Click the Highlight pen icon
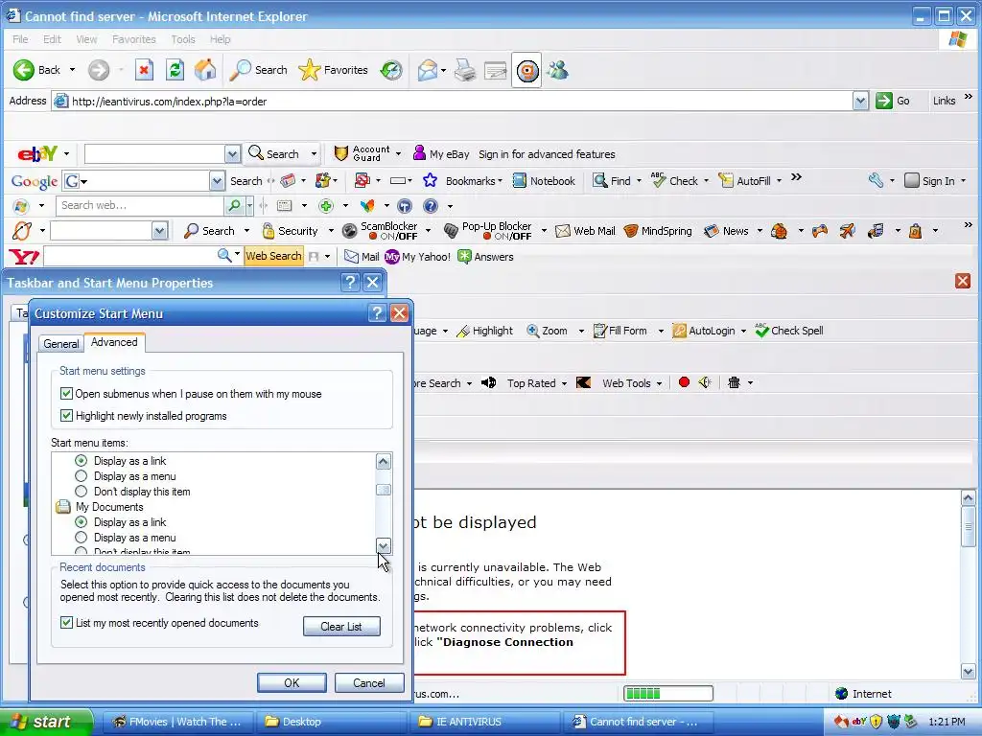The width and height of the screenshot is (982, 736). (463, 331)
